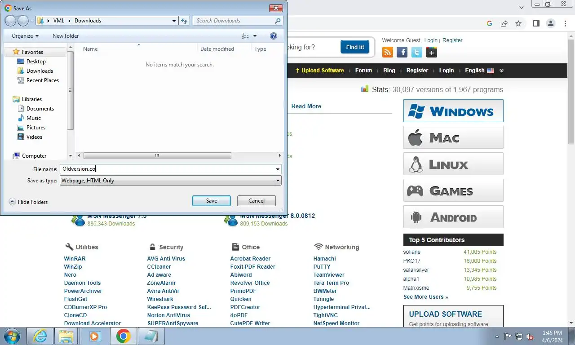
Task: Open the File name dropdown arrow
Action: pyautogui.click(x=278, y=169)
